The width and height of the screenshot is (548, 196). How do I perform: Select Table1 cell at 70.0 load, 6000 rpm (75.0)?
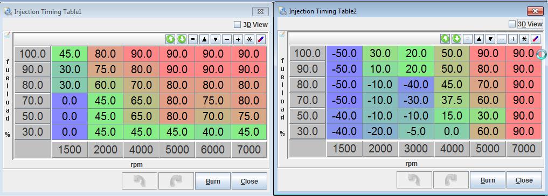(213, 101)
